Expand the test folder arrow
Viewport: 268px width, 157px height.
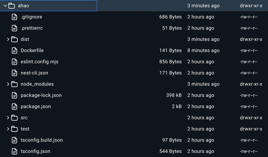[8, 129]
